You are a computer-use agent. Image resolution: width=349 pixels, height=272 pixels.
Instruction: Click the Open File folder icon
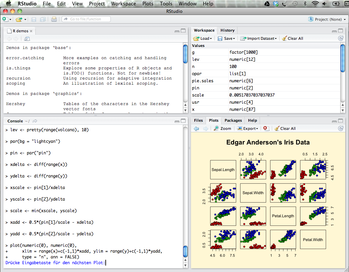pos(19,19)
